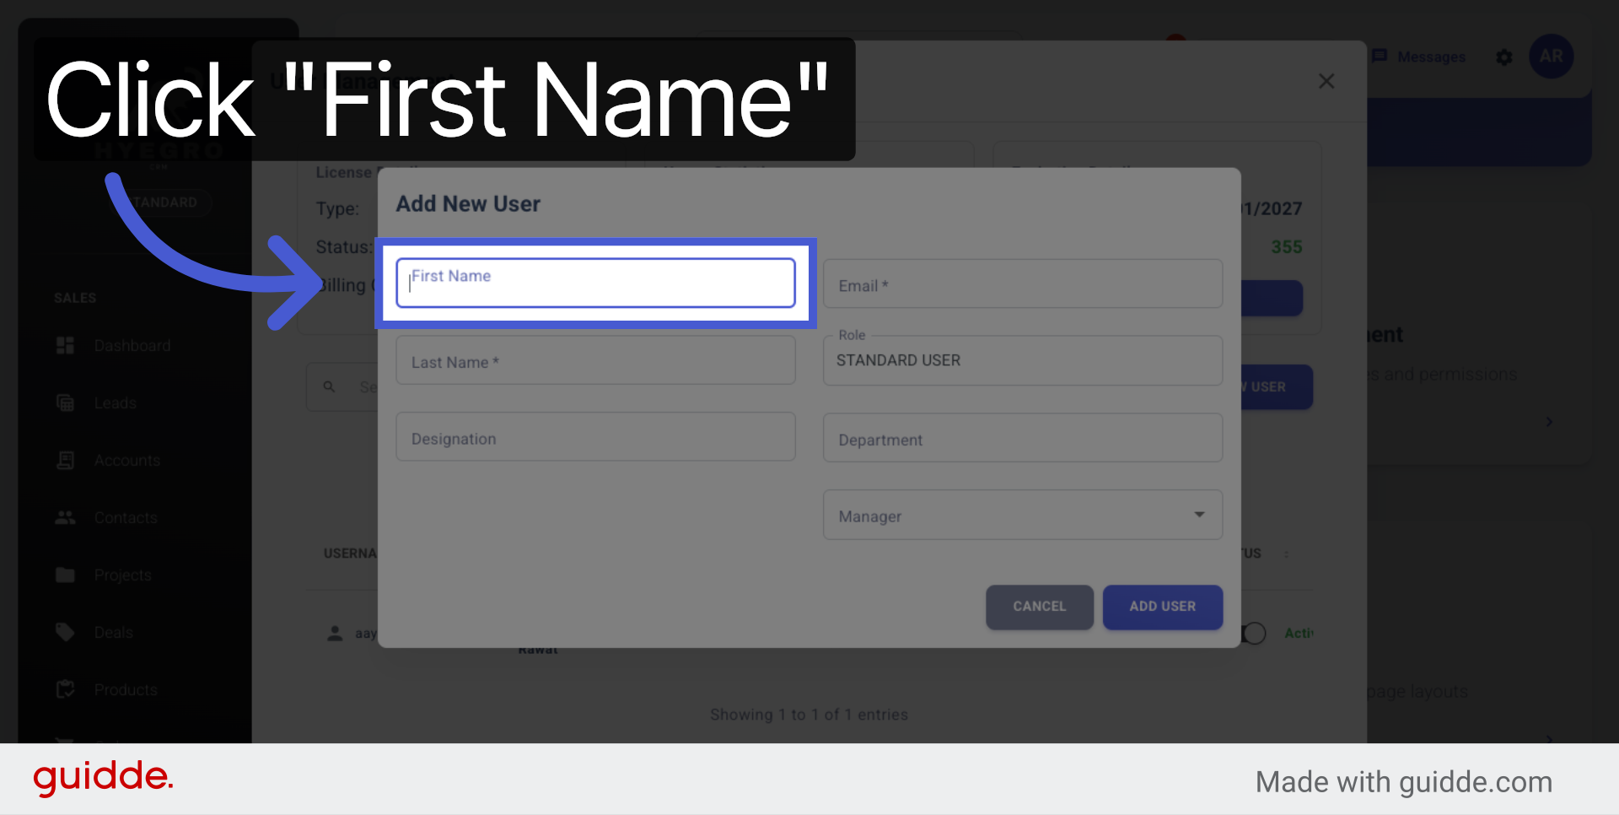Click CANCEL to dismiss the dialog
The width and height of the screenshot is (1619, 815).
coord(1039,607)
